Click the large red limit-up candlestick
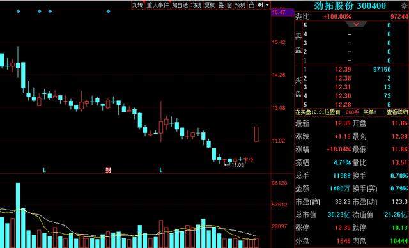The width and height of the screenshot is (409, 248). 256,134
